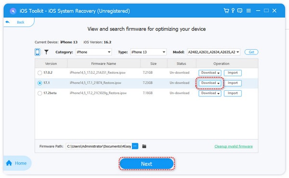The width and height of the screenshot is (289, 178).
Task: Open the feedback chat icon
Action: [x=240, y=11]
